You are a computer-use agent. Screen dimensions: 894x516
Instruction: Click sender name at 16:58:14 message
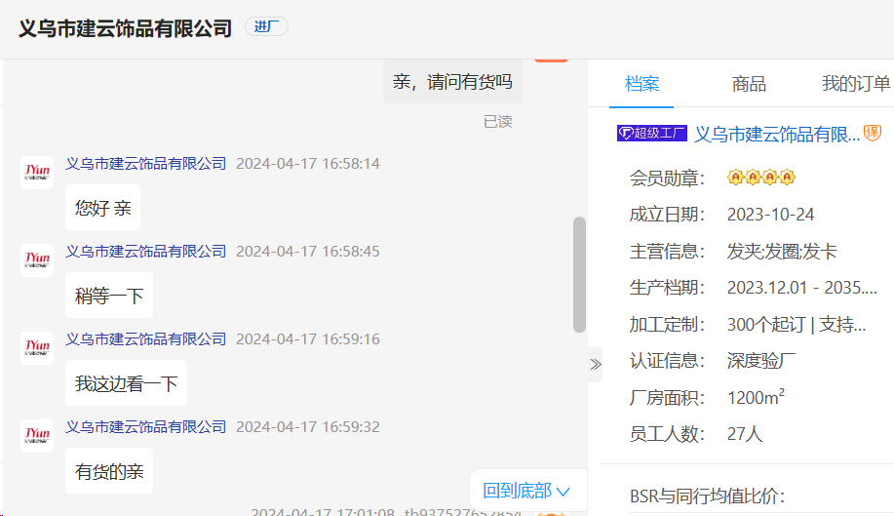coord(146,164)
